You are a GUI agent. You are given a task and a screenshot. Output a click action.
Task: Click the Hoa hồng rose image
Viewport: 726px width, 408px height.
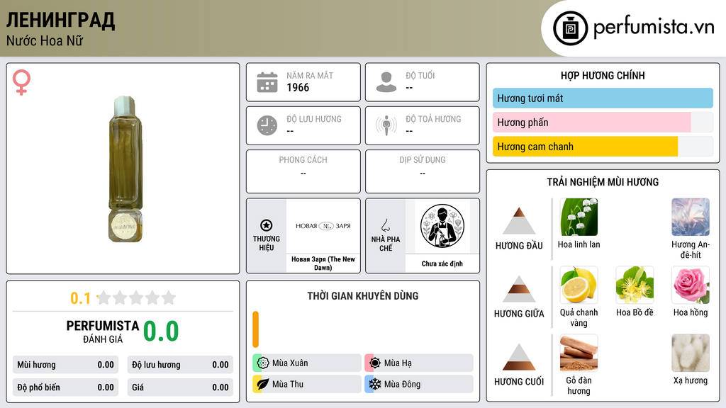coord(691,285)
